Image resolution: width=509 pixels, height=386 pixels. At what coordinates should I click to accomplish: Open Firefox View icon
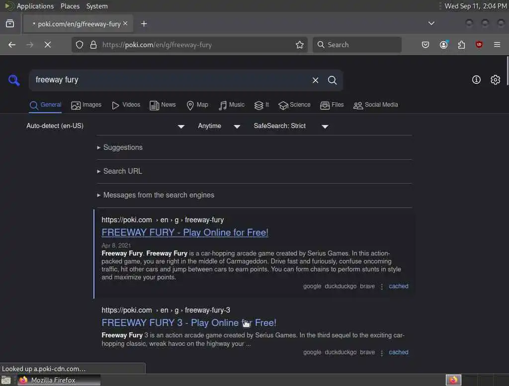coord(10,24)
